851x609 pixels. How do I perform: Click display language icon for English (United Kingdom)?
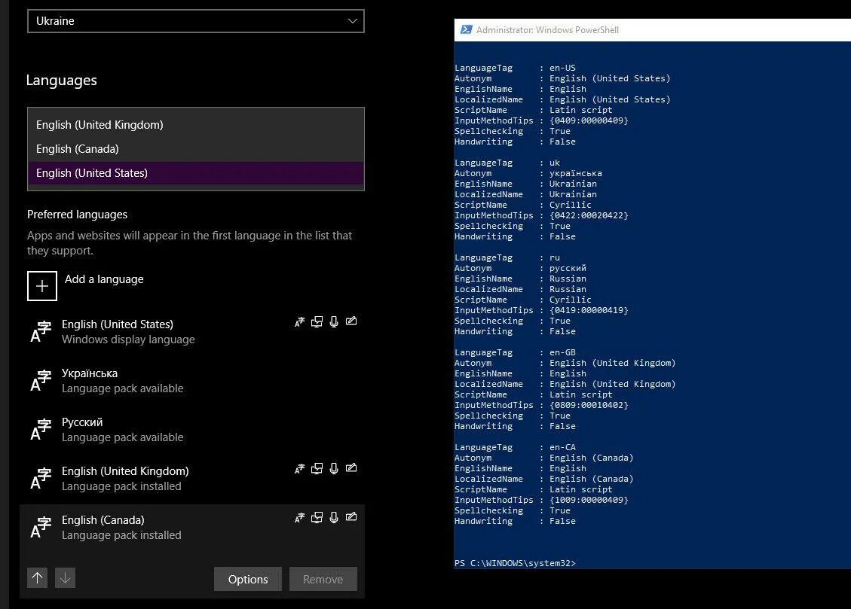[x=299, y=469]
